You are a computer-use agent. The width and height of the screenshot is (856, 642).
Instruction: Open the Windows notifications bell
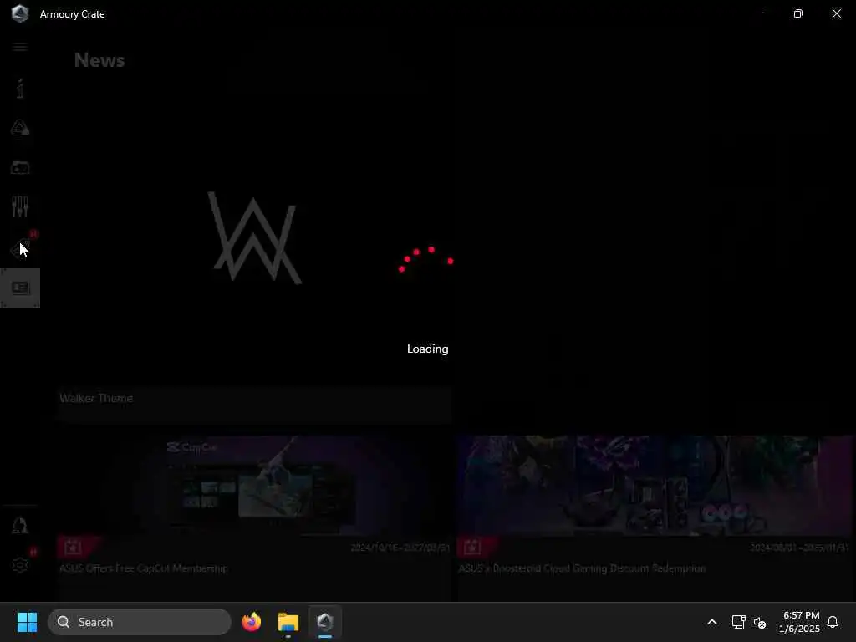pos(833,622)
